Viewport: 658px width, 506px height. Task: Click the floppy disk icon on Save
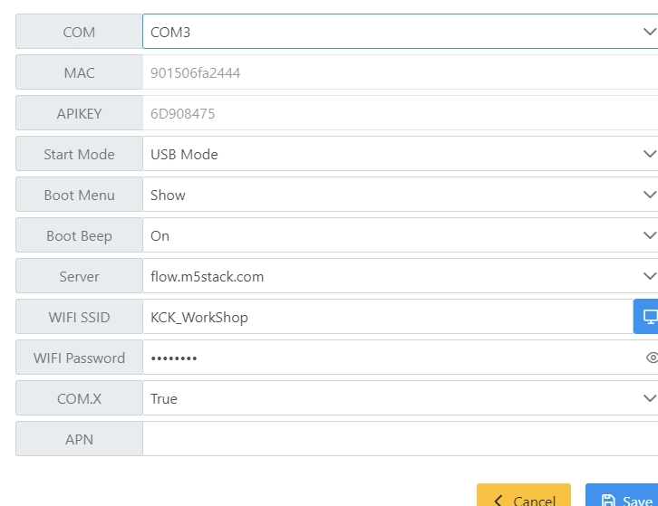[608, 501]
